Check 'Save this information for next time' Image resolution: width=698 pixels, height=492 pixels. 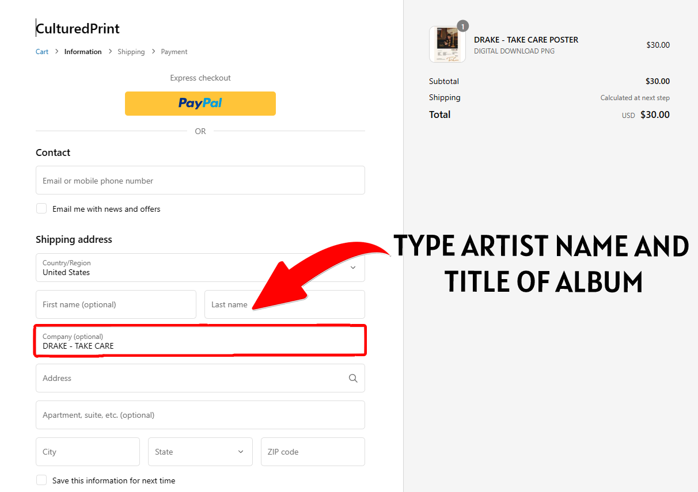click(x=41, y=480)
